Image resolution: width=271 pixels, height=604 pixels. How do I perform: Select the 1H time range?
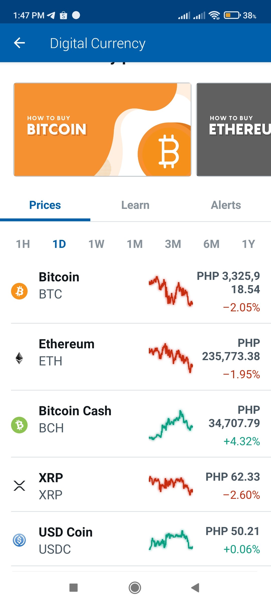23,244
